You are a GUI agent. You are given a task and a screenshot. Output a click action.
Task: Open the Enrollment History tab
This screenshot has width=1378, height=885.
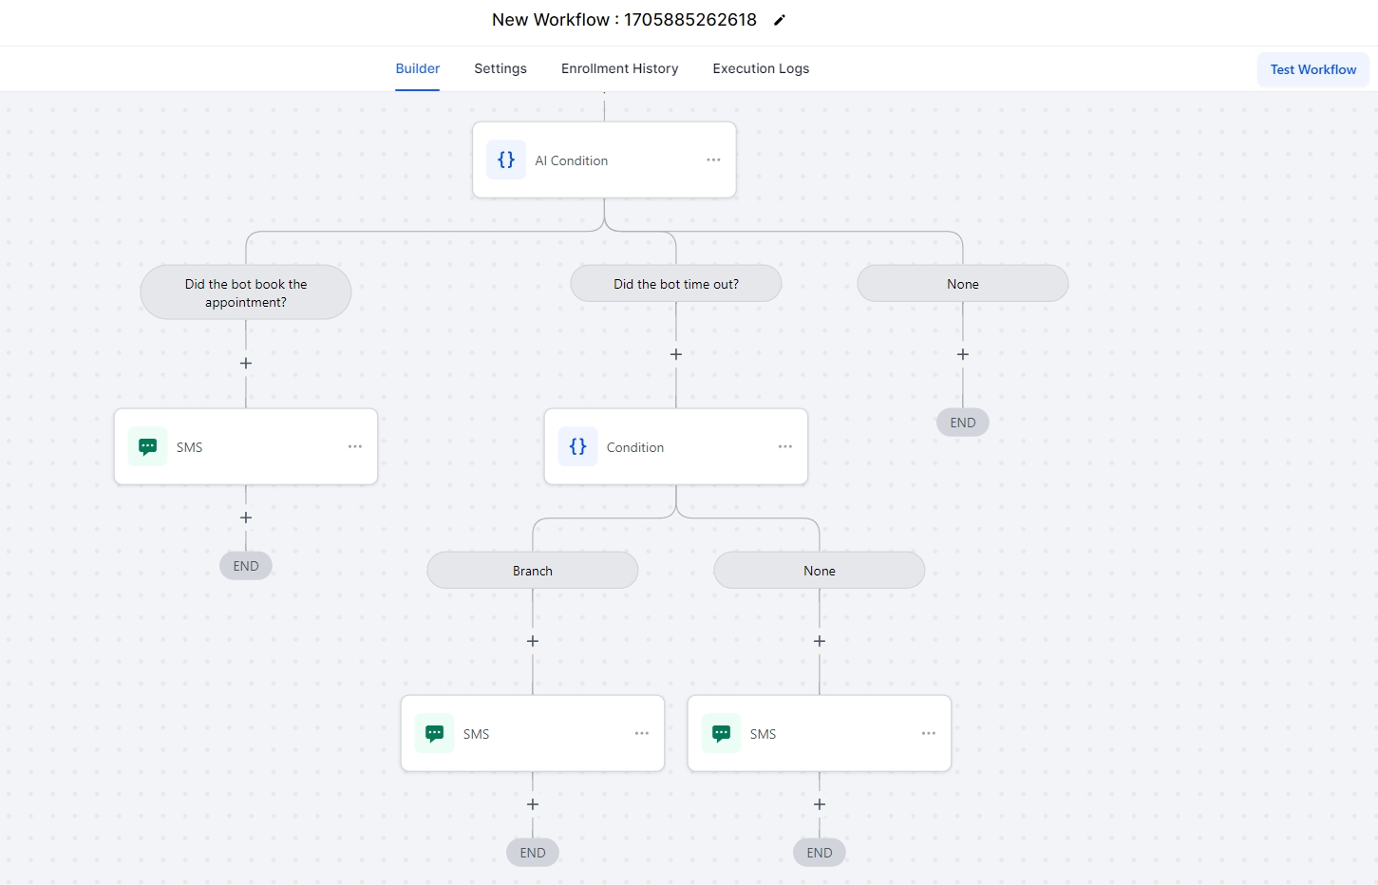tap(619, 68)
